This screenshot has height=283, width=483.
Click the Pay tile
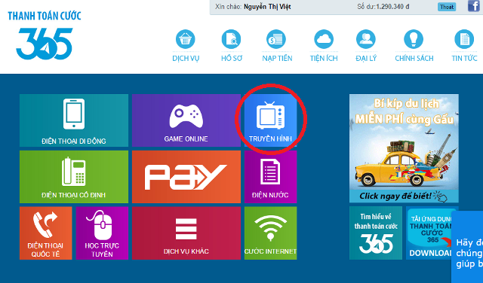(x=186, y=177)
